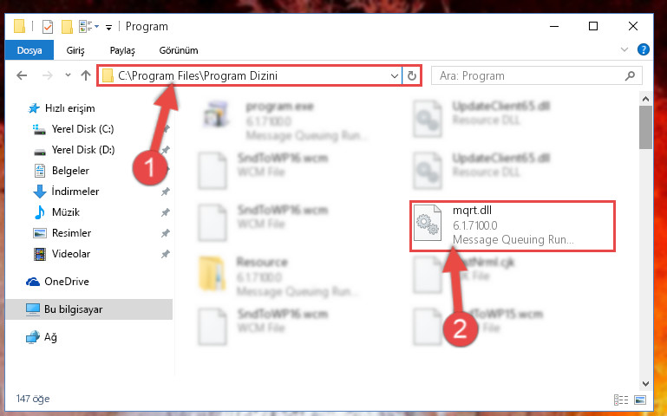
Task: Select the mqrt.dll file
Action: coord(513,226)
